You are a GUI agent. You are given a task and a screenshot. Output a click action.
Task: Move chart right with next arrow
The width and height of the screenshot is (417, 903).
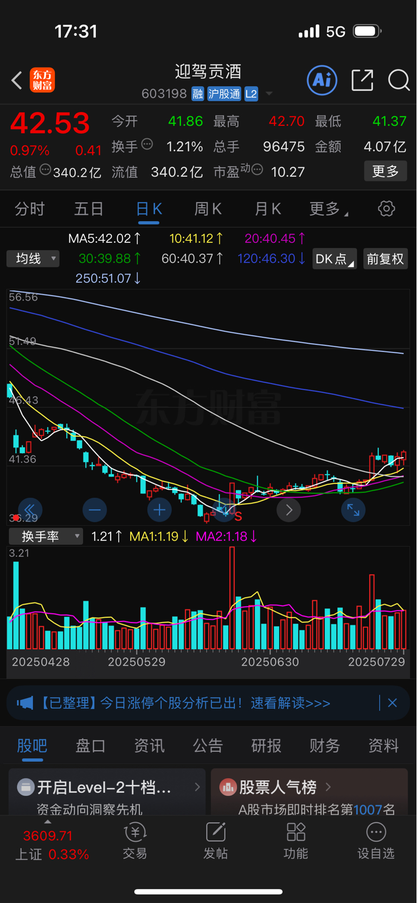(x=288, y=510)
